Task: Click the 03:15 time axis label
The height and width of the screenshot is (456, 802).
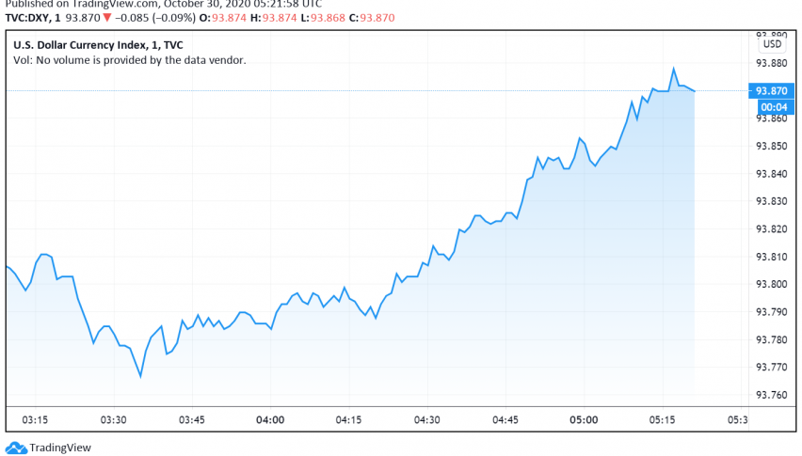Action: tap(35, 420)
